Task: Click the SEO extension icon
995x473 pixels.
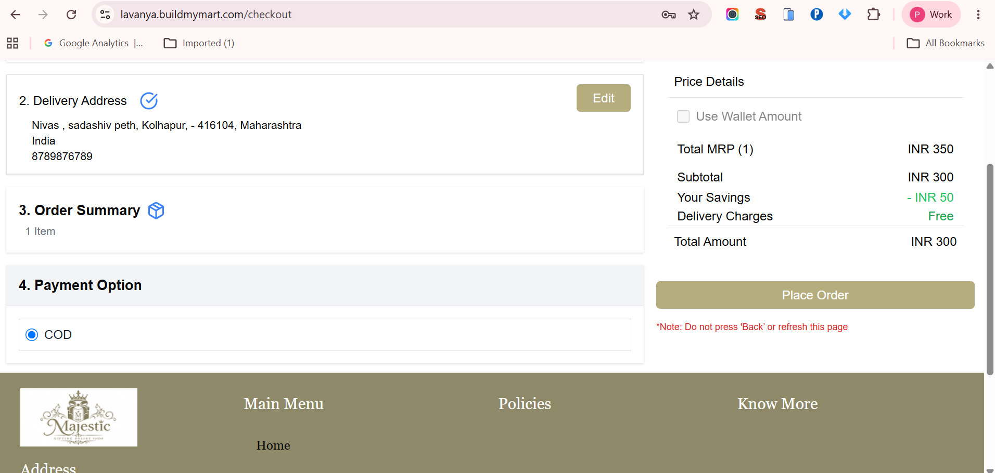Action: (x=760, y=15)
